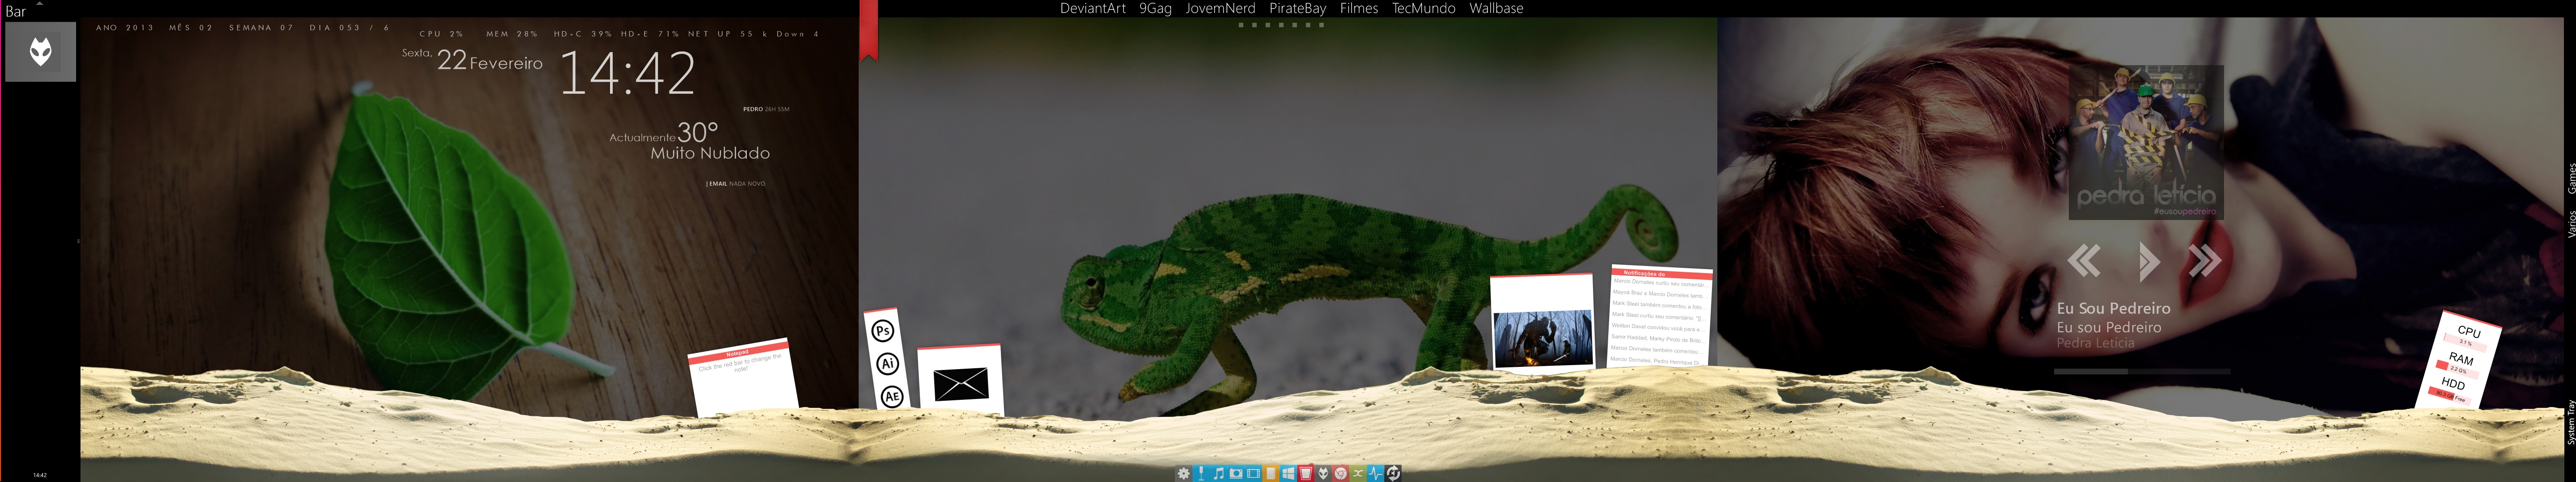
Task: Skip to previous track
Action: tap(2084, 261)
